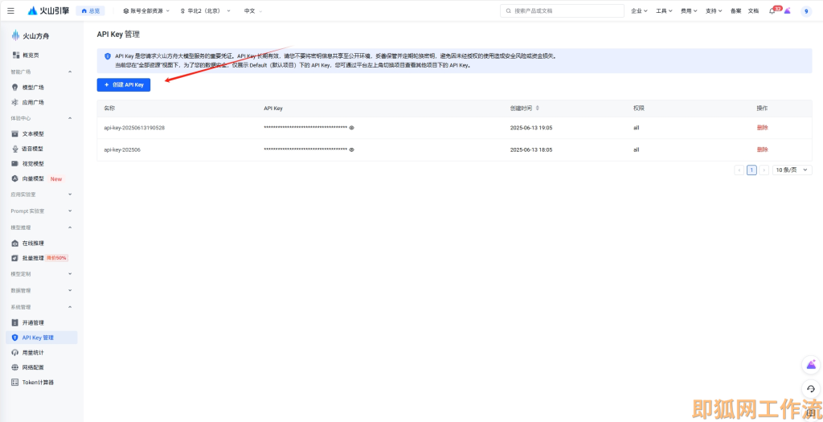Reveal key for api-key-202506

coord(352,150)
